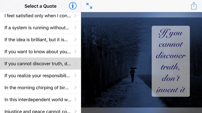Tap chevron on 'If you cannot discover truth' row
The height and width of the screenshot is (113, 202).
coord(75,63)
